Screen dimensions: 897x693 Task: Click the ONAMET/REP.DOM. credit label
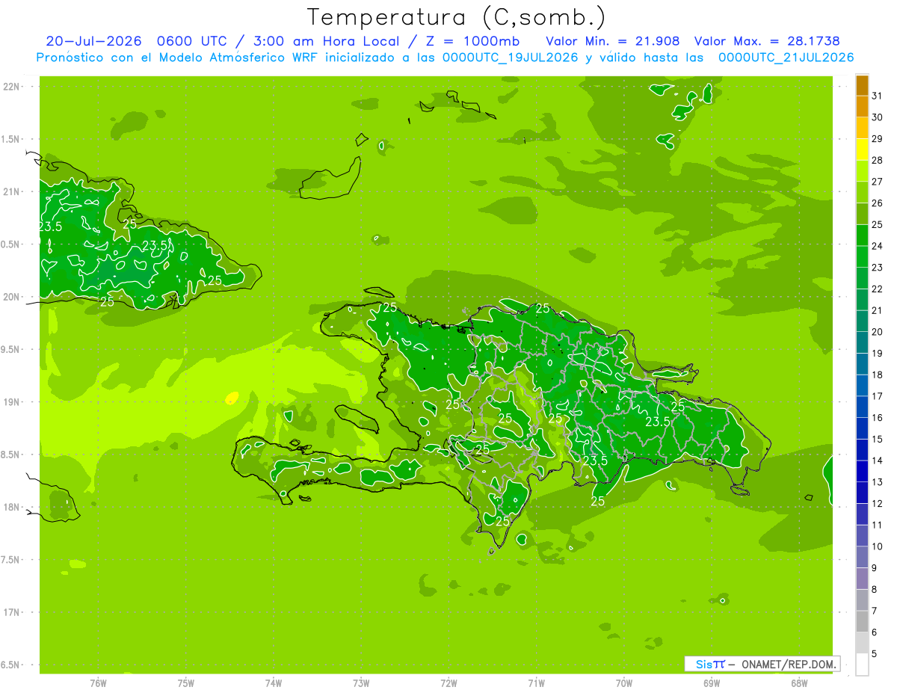788,664
